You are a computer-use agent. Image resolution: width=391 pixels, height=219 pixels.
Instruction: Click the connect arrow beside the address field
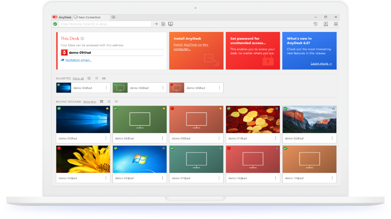click(156, 24)
